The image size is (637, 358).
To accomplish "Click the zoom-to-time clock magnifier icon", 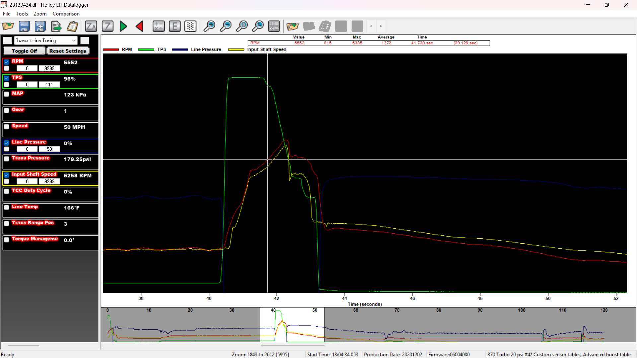I will click(x=258, y=26).
